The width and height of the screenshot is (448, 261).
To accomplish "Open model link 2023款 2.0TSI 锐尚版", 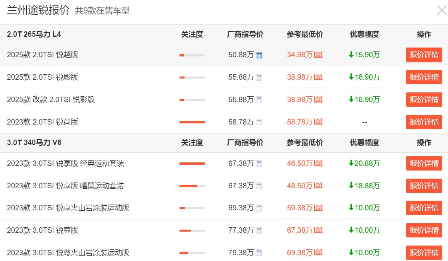I will [x=43, y=122].
